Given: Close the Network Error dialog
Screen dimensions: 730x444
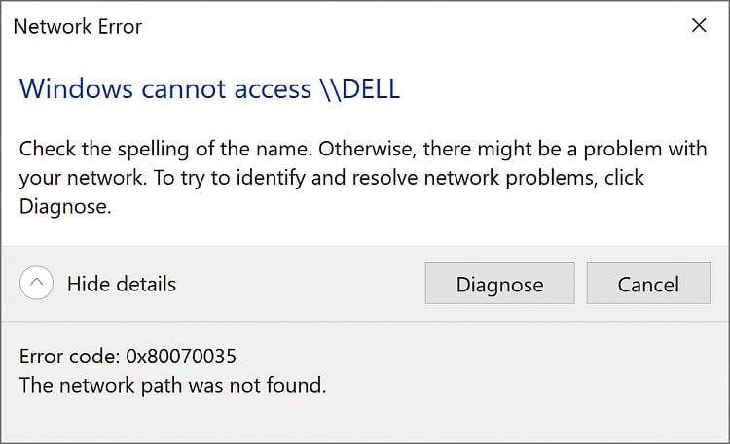Looking at the screenshot, I should [x=698, y=26].
